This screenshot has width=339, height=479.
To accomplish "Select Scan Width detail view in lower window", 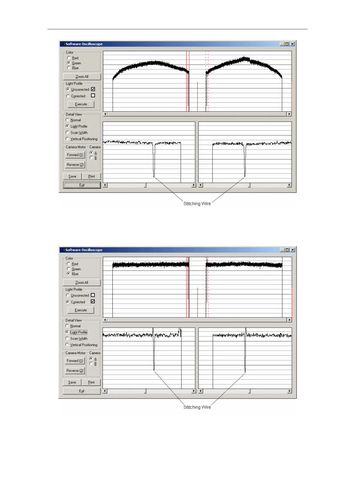I will pyautogui.click(x=67, y=338).
